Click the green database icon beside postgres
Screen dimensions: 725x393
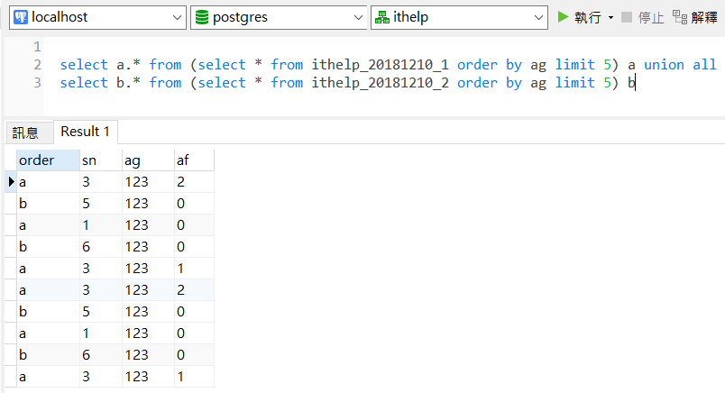[202, 17]
